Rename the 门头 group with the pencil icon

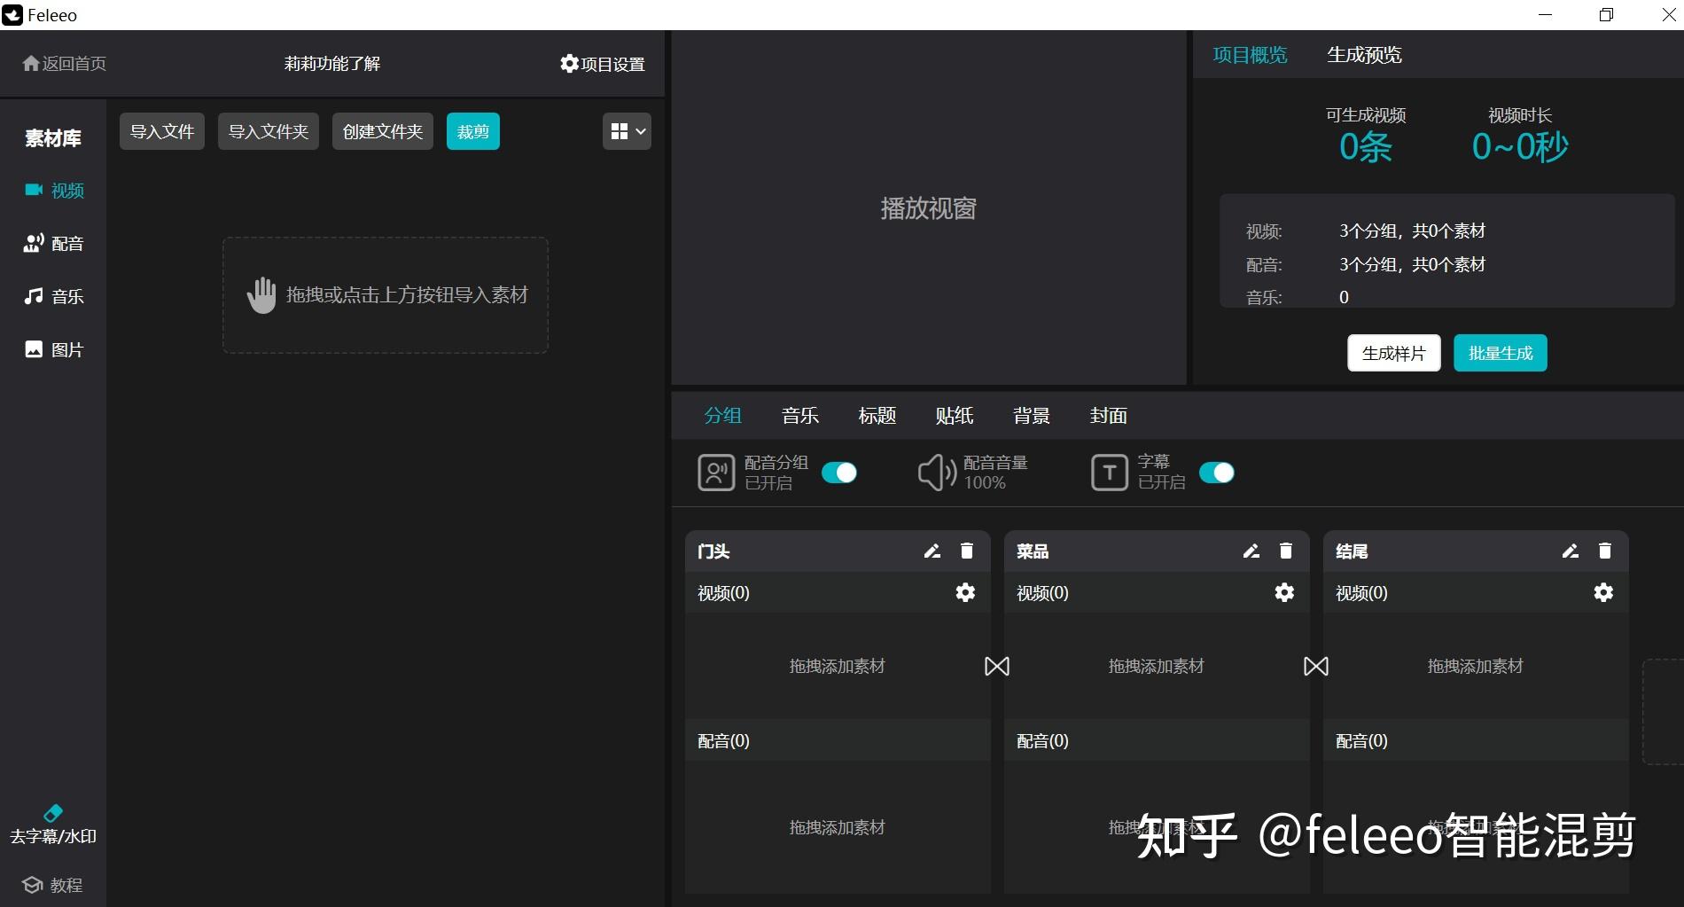(932, 551)
